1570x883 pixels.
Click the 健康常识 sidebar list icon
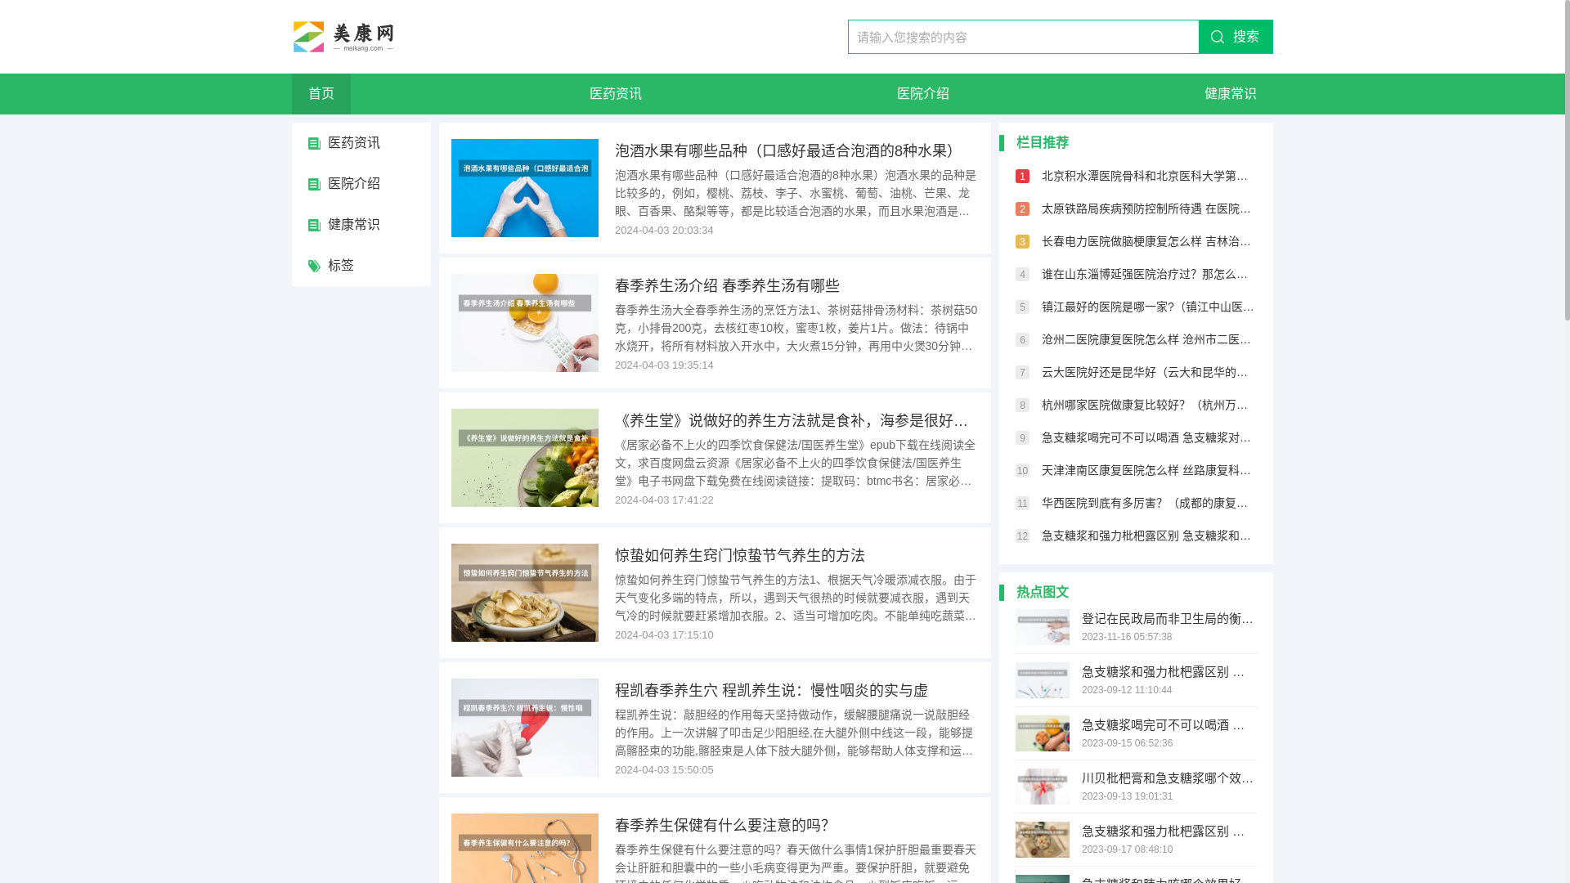click(314, 225)
